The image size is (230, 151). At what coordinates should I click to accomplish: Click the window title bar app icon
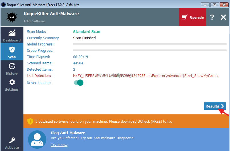pos(3,5)
